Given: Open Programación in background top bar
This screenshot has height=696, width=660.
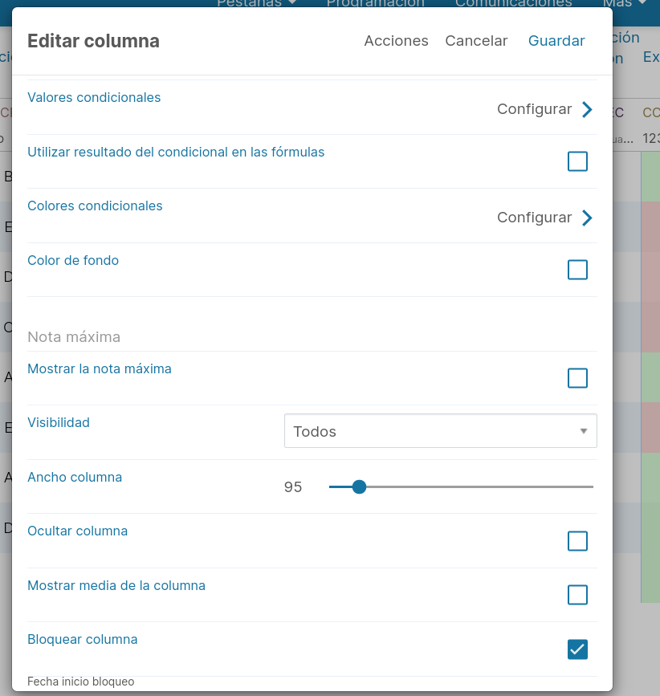Looking at the screenshot, I should (376, 3).
